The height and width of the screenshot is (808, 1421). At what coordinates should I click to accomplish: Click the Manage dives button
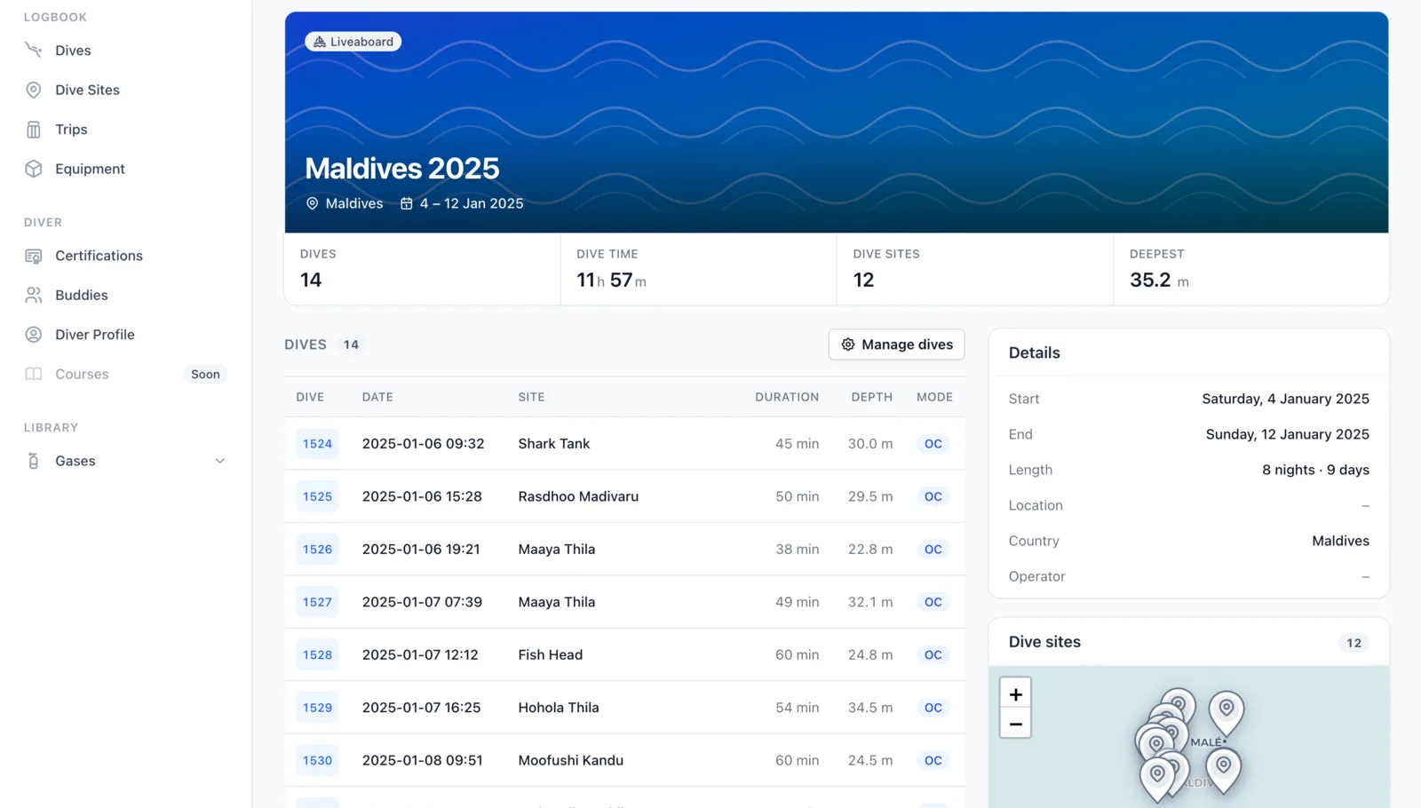[896, 345]
